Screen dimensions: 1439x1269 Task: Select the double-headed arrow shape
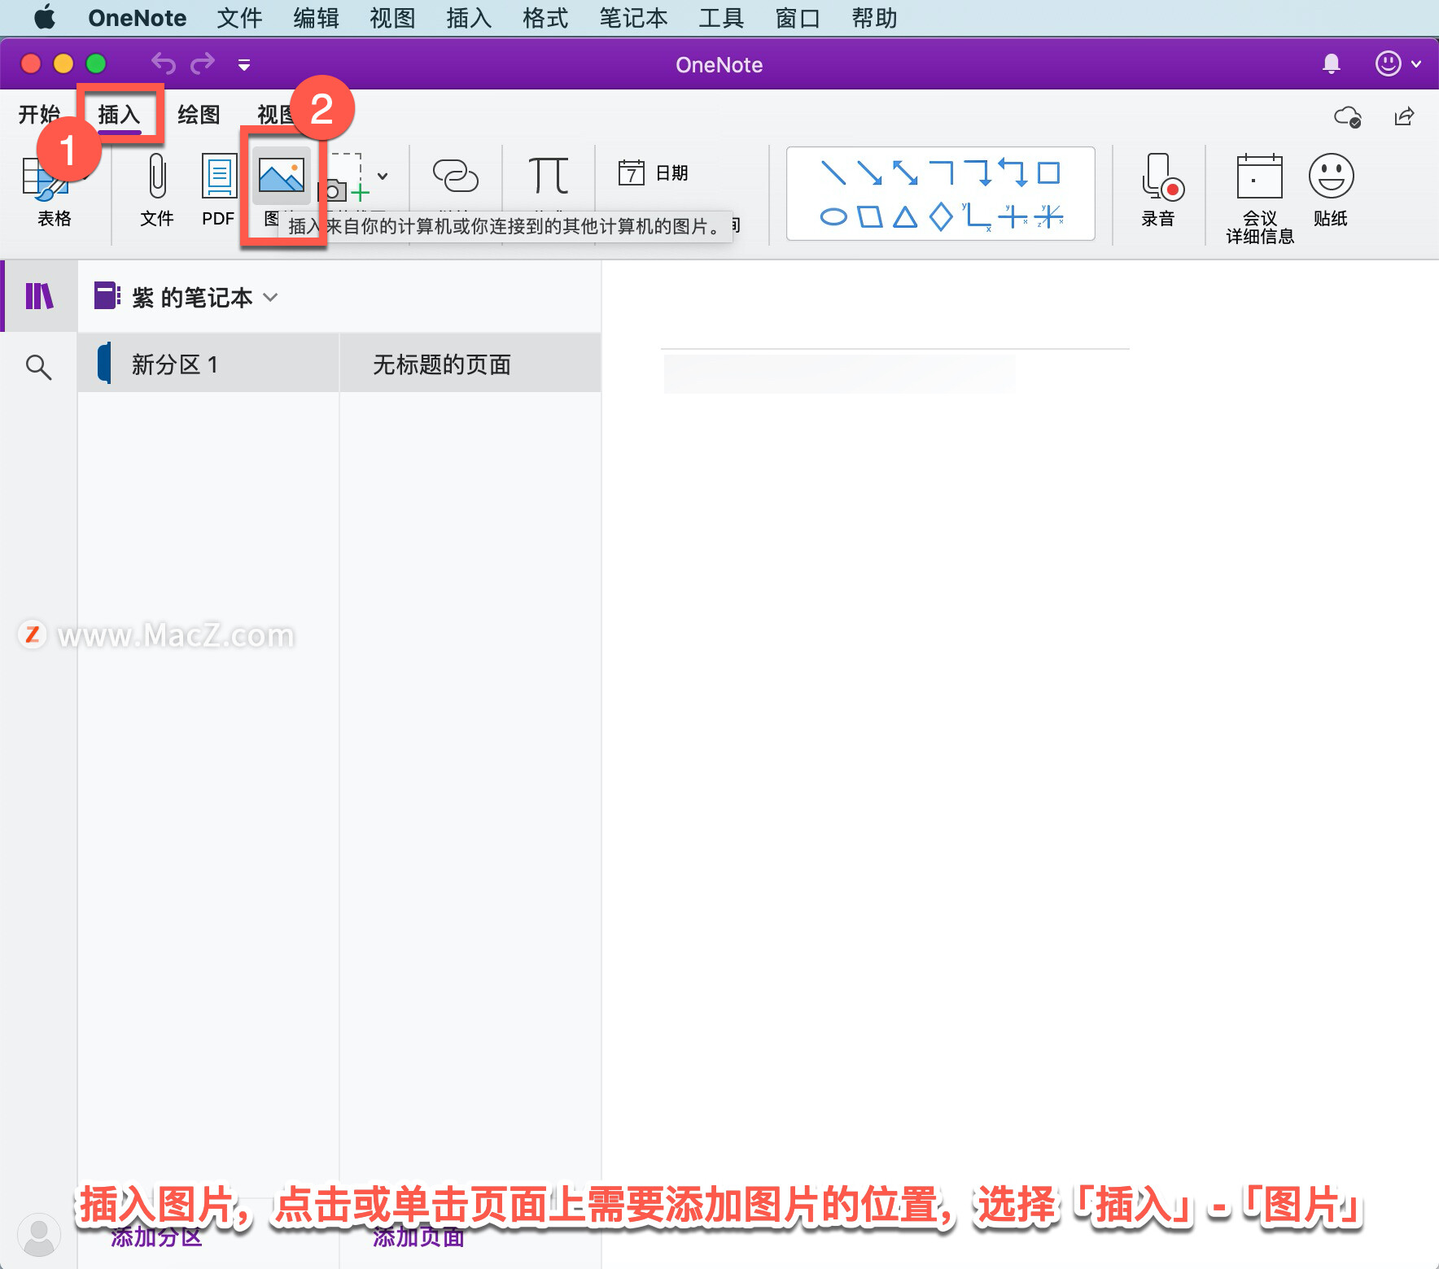(905, 172)
